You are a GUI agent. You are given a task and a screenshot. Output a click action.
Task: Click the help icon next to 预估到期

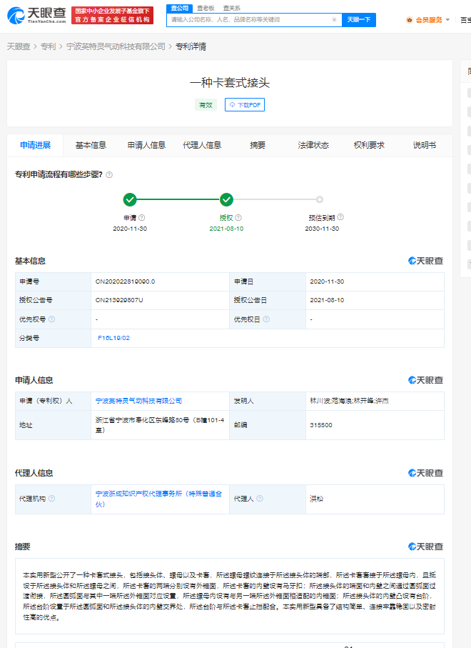[x=341, y=217]
